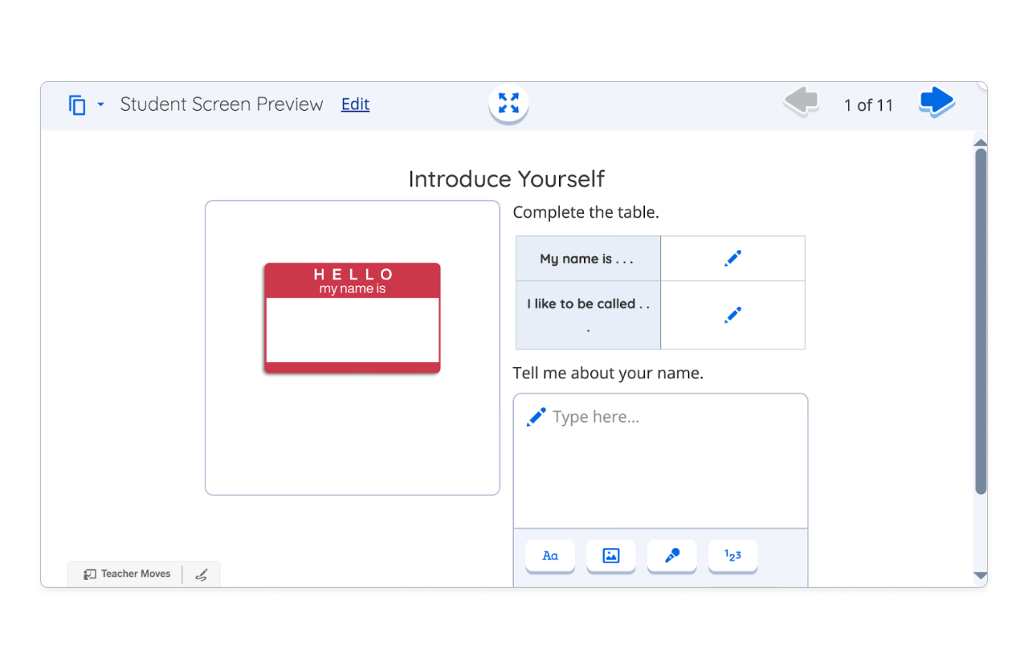Screen dimensions: 1028x670
Task: Click the copy screens icon
Action: point(77,105)
